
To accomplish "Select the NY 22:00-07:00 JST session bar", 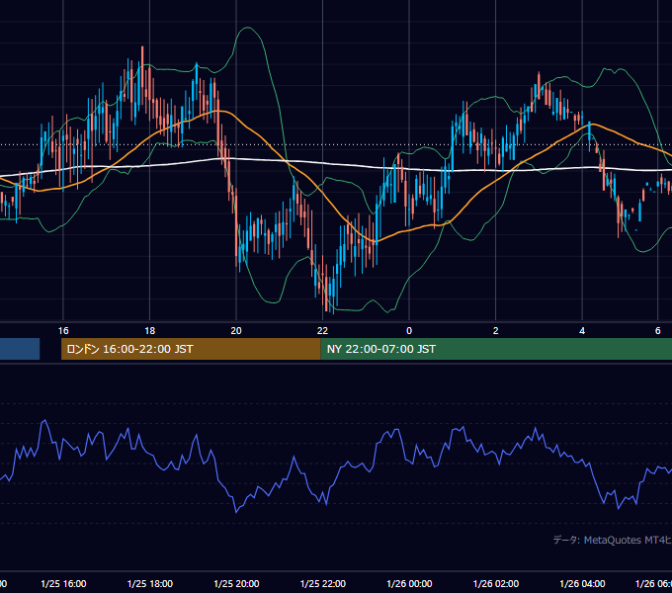I will (x=496, y=349).
